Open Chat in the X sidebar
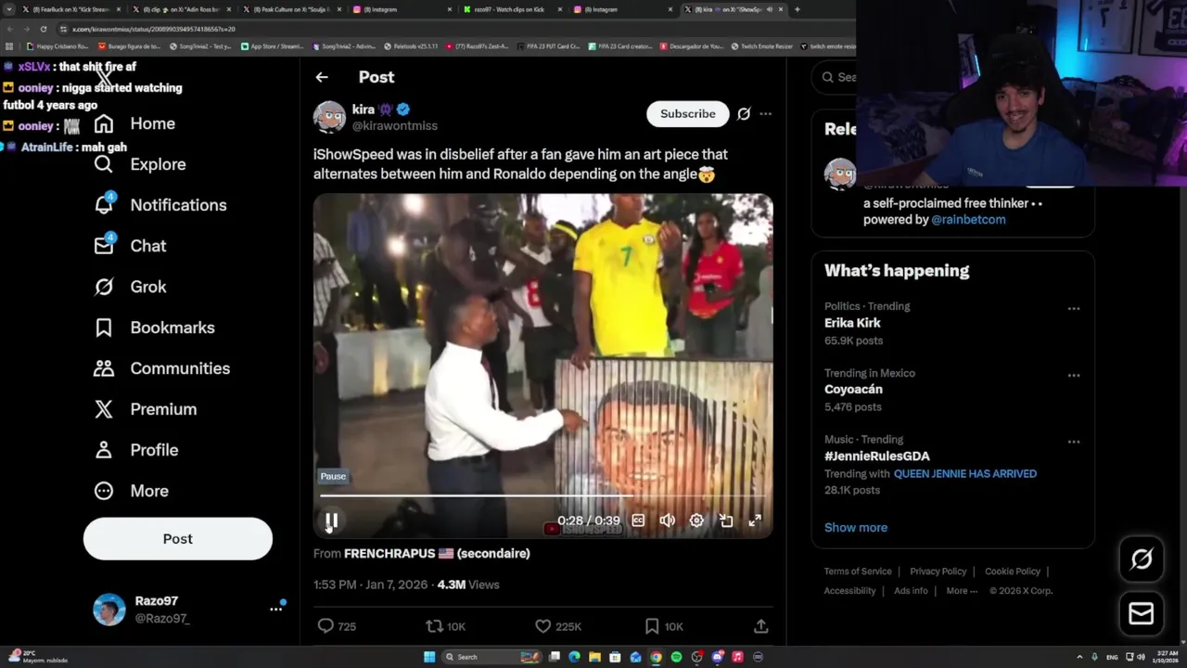1187x668 pixels. pyautogui.click(x=130, y=246)
